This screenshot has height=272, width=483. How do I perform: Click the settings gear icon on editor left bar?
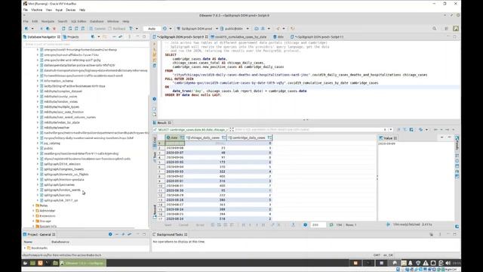(154, 99)
